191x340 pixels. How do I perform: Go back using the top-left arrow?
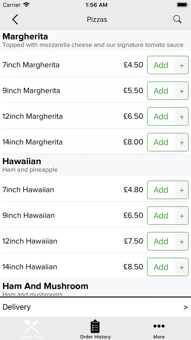click(15, 19)
